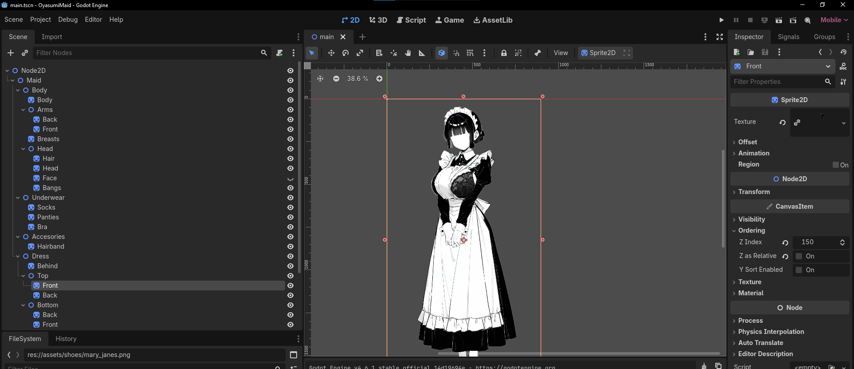The image size is (854, 369).
Task: Collapse the Underwear node in scene tree
Action: [18, 198]
